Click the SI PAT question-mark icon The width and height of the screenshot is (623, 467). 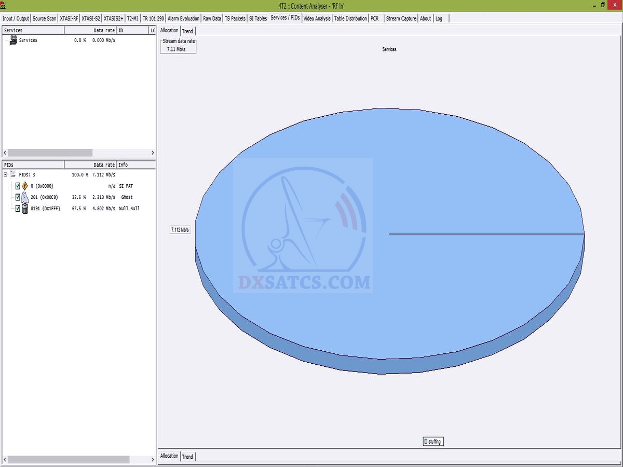tap(24, 186)
